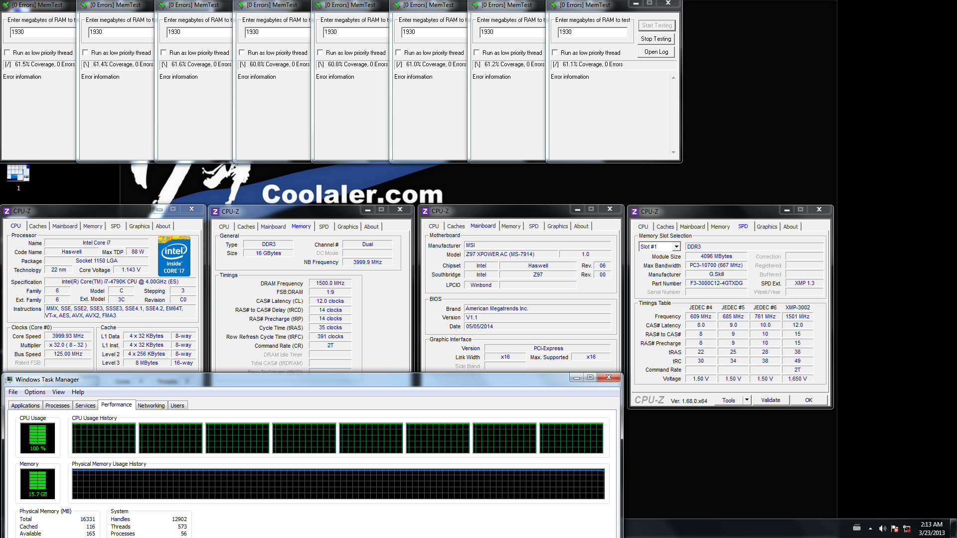Image resolution: width=957 pixels, height=538 pixels.
Task: Open the volume speaker icon in the tray
Action: pos(882,529)
